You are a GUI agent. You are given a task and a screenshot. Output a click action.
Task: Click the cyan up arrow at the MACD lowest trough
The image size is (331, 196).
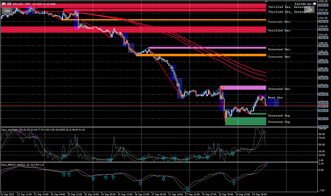(x=187, y=190)
